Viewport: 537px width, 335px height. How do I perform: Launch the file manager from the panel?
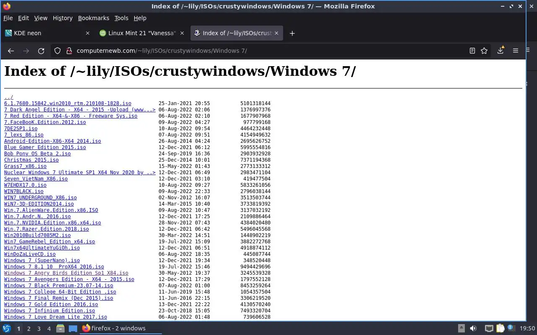tap(60, 328)
